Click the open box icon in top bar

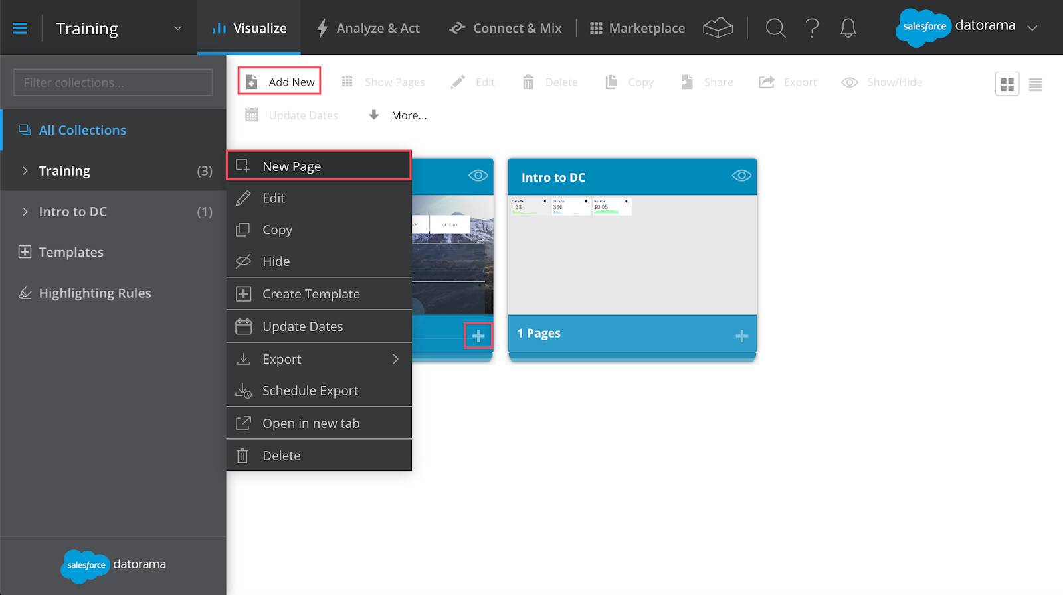click(718, 28)
